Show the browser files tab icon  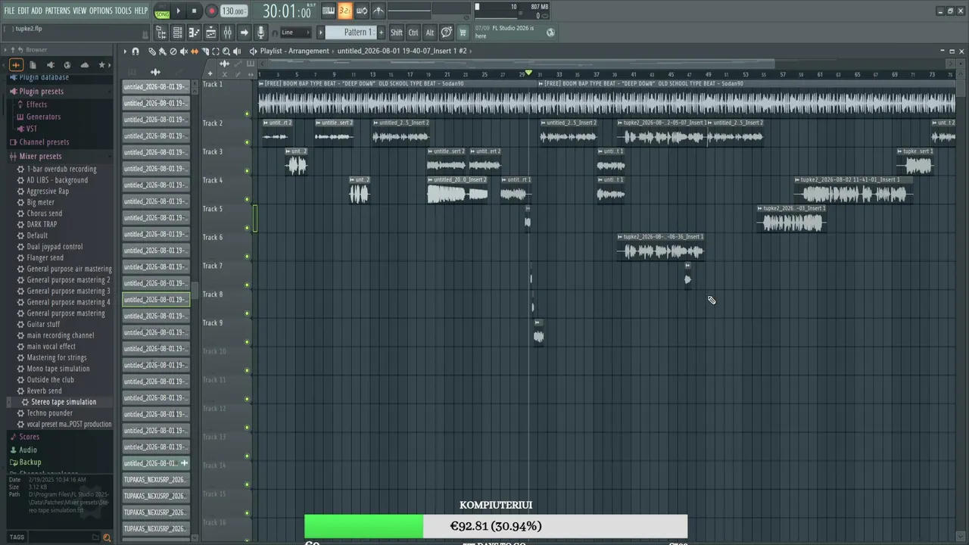pos(33,65)
